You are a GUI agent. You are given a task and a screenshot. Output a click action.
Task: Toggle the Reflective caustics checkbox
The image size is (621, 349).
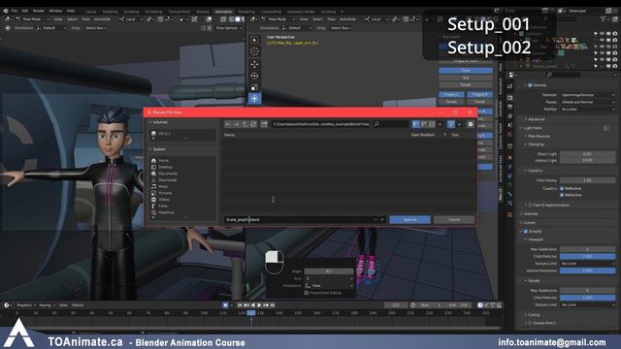[562, 188]
